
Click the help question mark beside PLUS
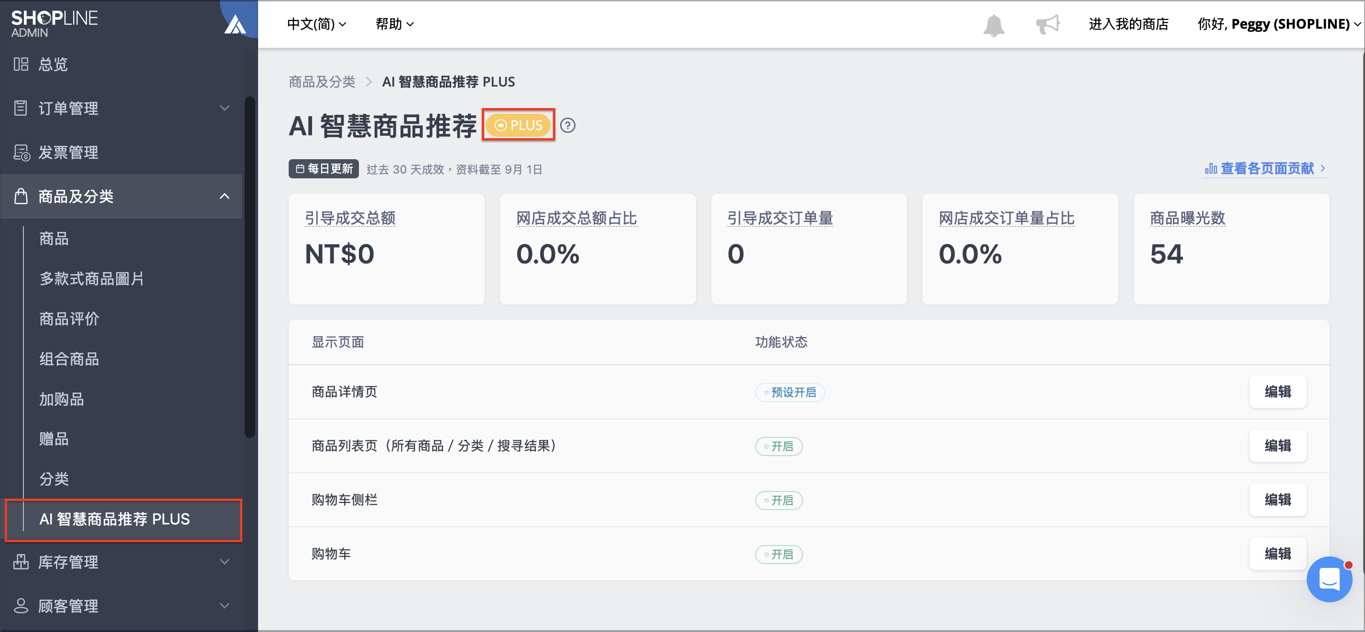(x=567, y=125)
